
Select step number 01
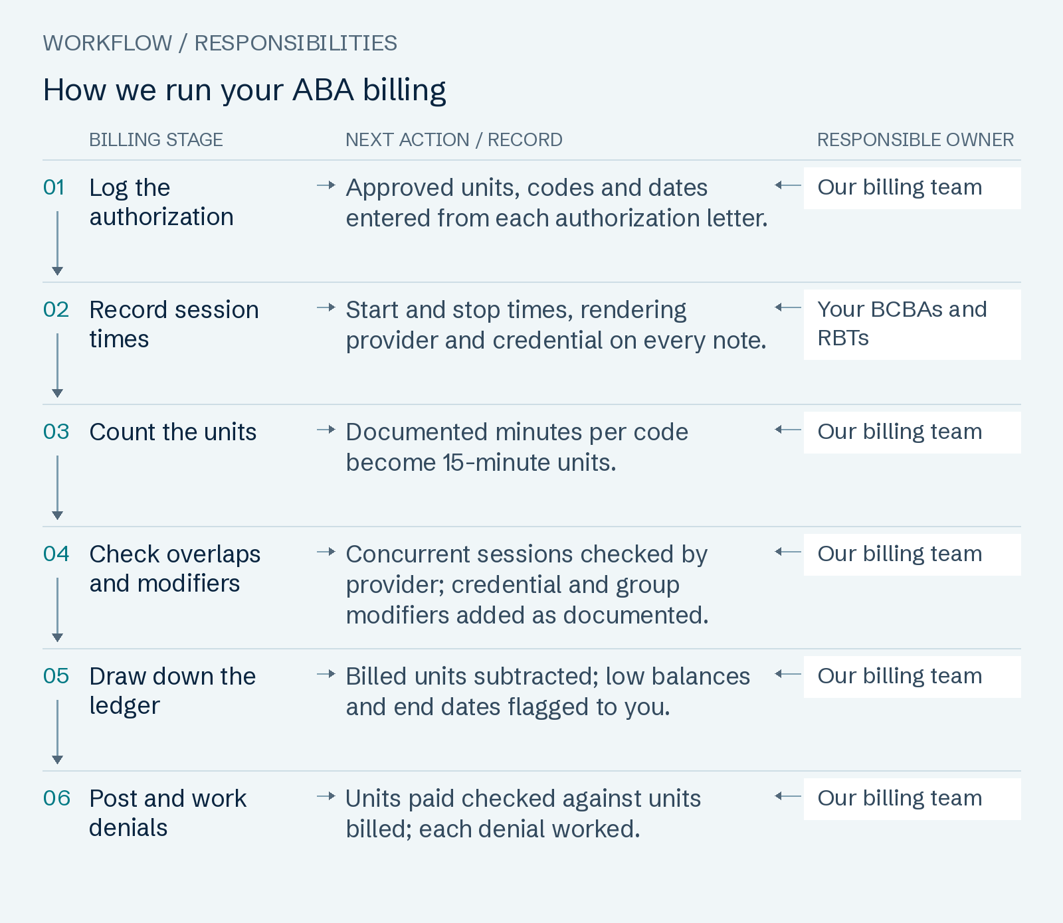tap(54, 188)
